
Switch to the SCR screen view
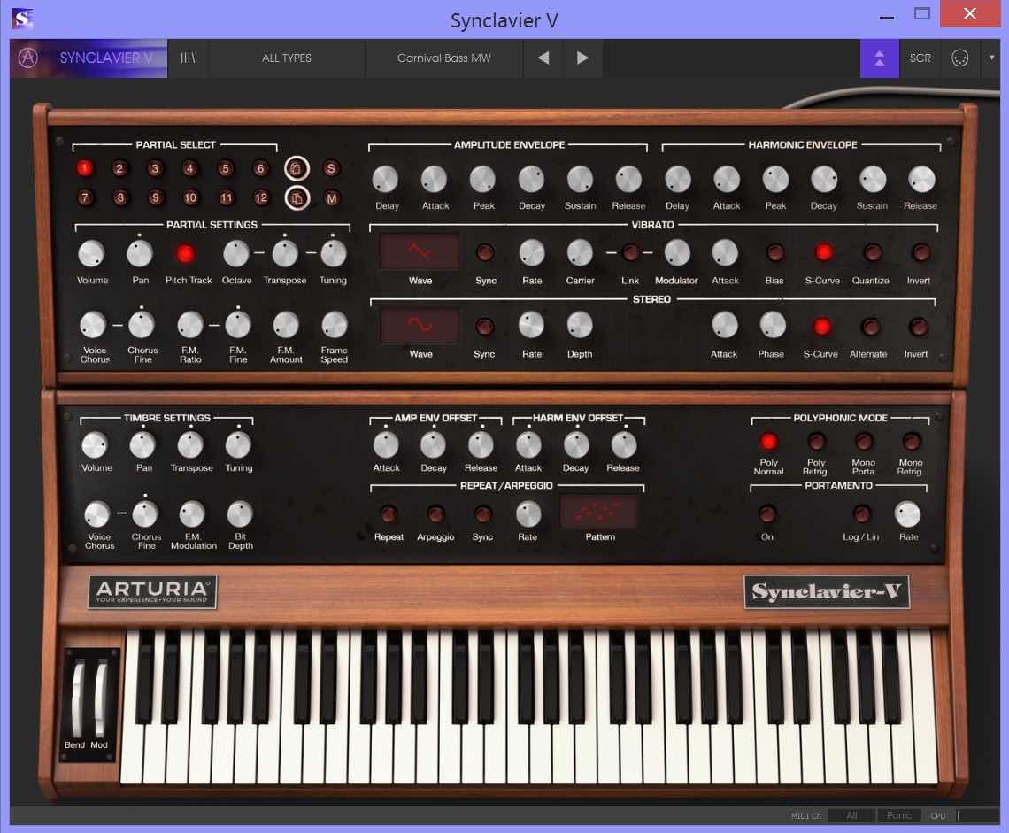920,58
